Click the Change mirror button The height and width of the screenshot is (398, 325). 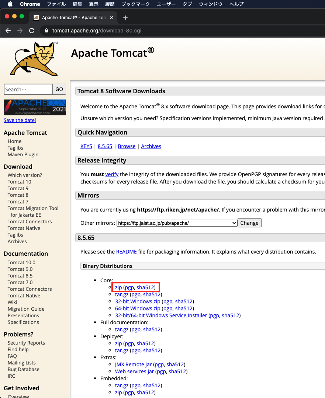(249, 223)
